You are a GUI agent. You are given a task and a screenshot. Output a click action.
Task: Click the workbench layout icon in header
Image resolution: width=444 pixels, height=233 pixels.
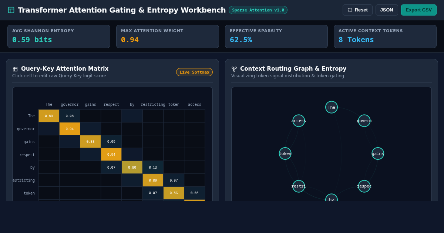pyautogui.click(x=11, y=10)
